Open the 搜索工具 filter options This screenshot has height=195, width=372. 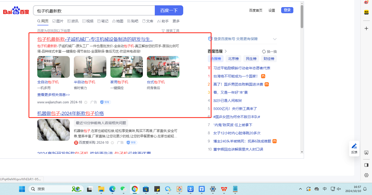click(x=171, y=31)
